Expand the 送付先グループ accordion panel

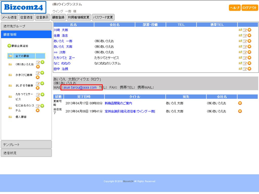[x=26, y=26]
